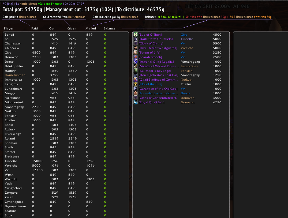288x218 pixels.
Task: Click the Hadory player name
Action: [x=10, y=71]
